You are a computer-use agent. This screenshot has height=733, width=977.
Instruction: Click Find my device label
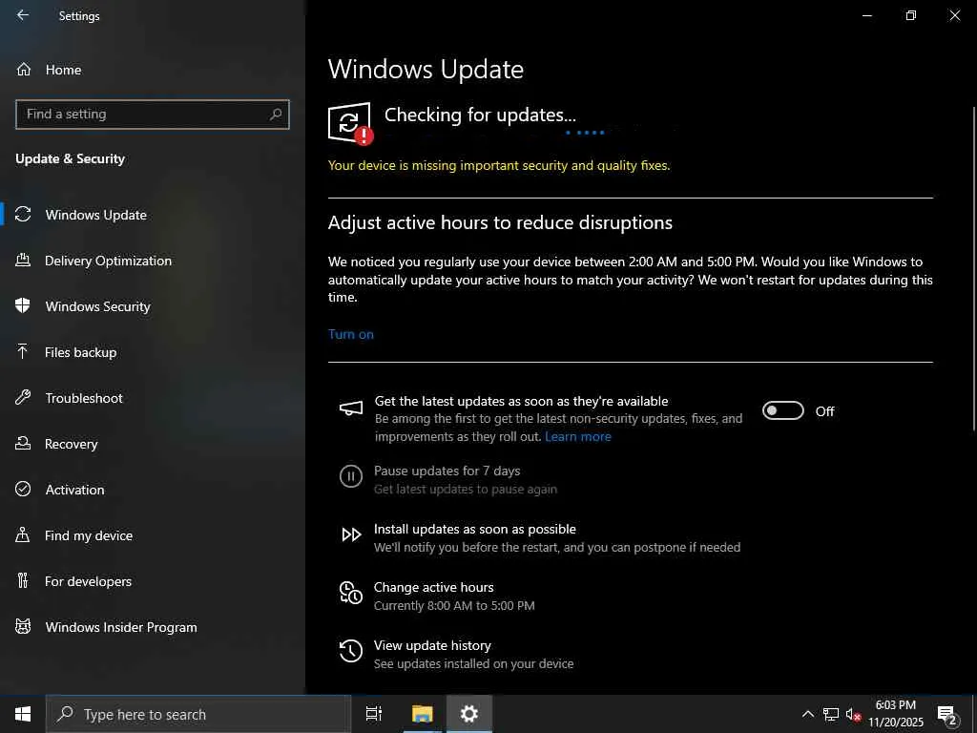(89, 535)
